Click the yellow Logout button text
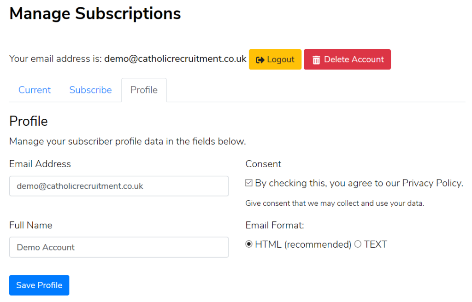Screen dimensions: 472x302 coord(281,59)
